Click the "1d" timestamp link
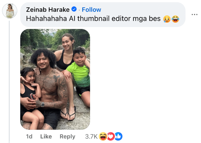Viewport: 201px width, 143px height. click(x=29, y=136)
